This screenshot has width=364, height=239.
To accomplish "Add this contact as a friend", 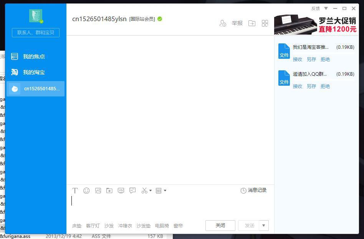I will click(x=223, y=23).
